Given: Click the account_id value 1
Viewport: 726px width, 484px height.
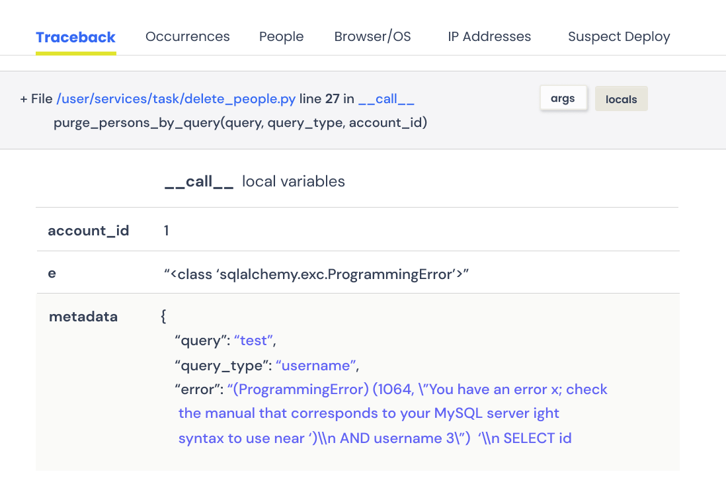Looking at the screenshot, I should pos(165,230).
